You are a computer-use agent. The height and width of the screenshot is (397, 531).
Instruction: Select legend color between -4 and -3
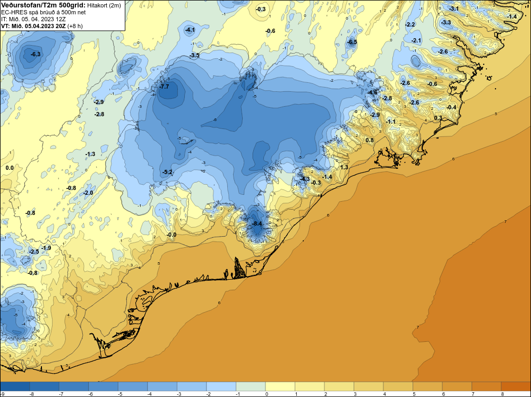162,386
